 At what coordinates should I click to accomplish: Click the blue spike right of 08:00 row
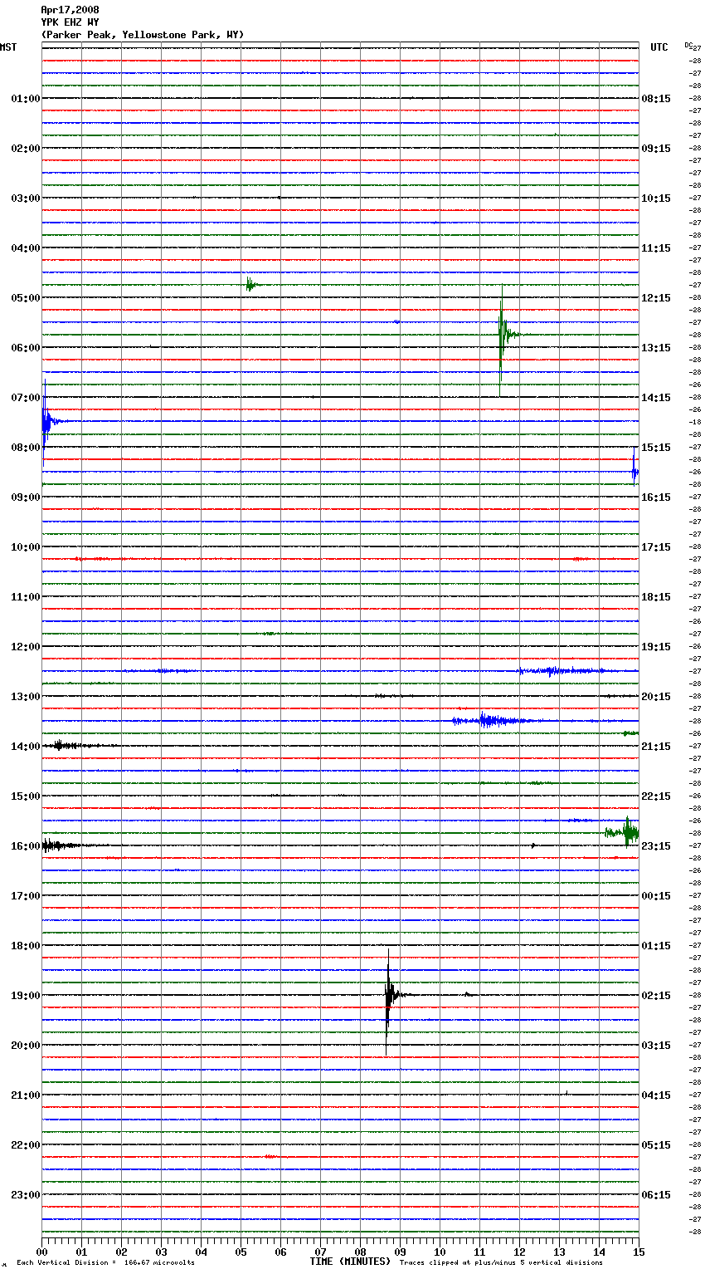(634, 470)
